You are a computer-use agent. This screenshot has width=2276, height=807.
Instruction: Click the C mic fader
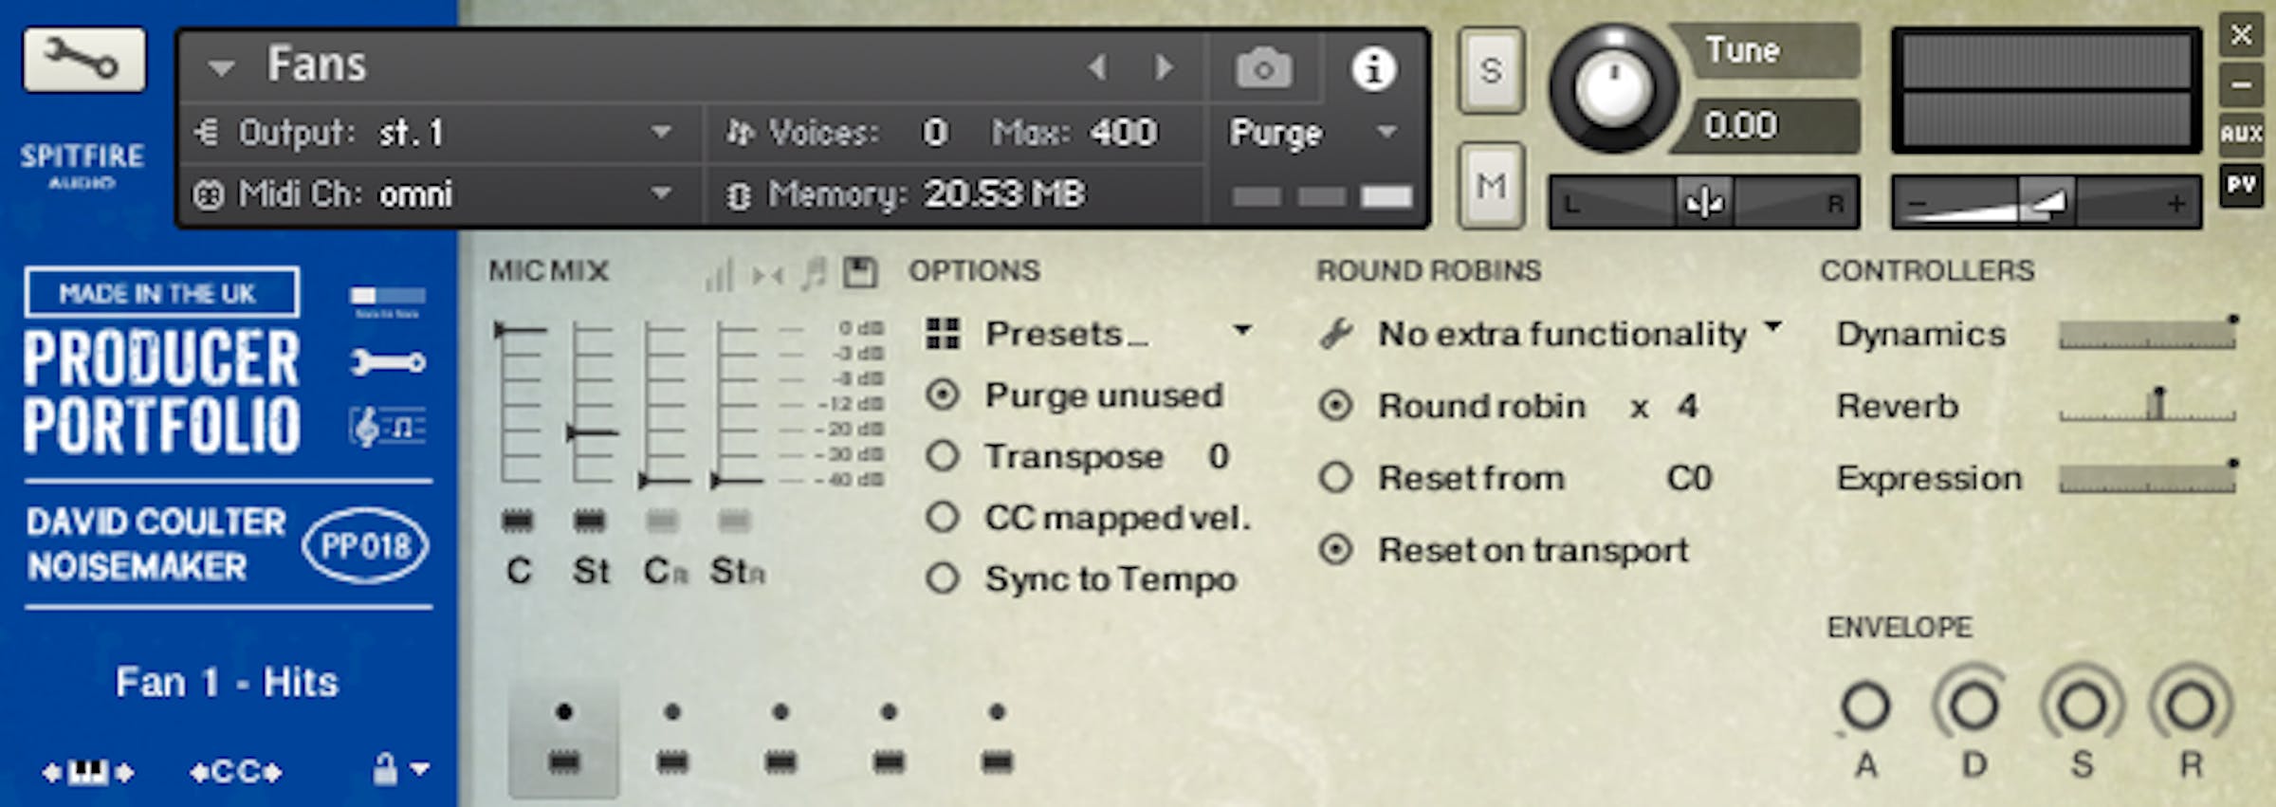[x=519, y=405]
